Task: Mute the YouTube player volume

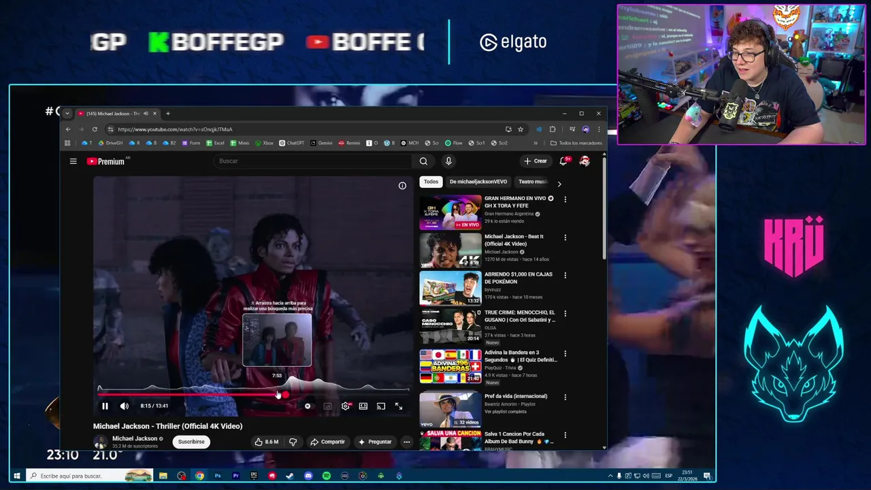Action: pos(125,406)
